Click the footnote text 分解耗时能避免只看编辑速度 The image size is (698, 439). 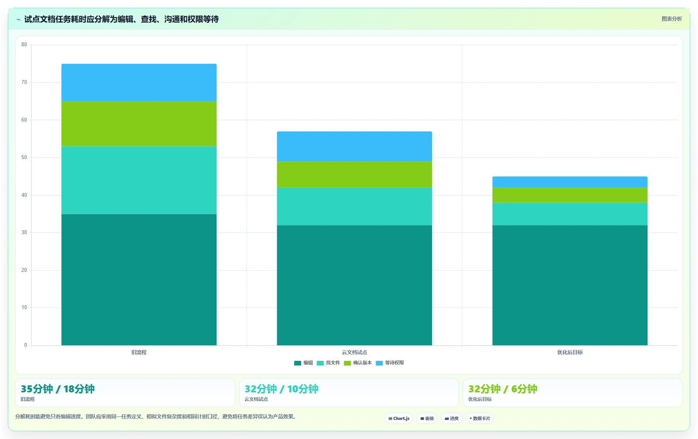pyautogui.click(x=49, y=416)
